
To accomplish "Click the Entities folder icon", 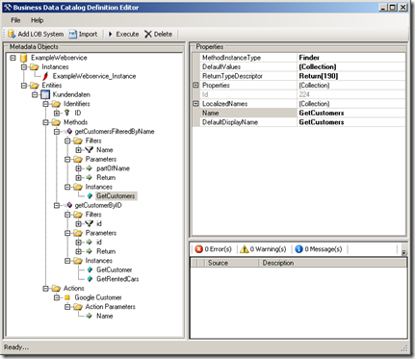I will point(35,86).
